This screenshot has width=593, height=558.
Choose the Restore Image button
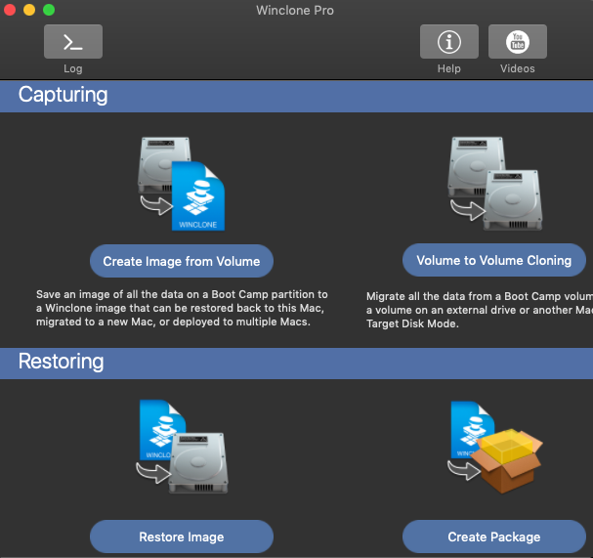182,537
